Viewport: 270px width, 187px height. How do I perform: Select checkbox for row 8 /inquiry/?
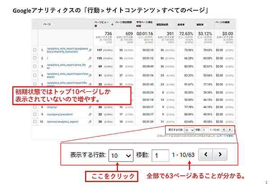pyautogui.click(x=35, y=107)
